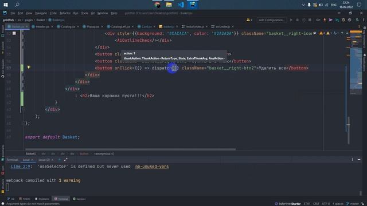
Task: Click Basket() structure breadcrumb
Action: (x=30, y=154)
